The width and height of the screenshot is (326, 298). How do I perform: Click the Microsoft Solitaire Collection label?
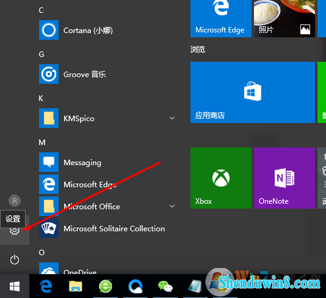coord(114,229)
